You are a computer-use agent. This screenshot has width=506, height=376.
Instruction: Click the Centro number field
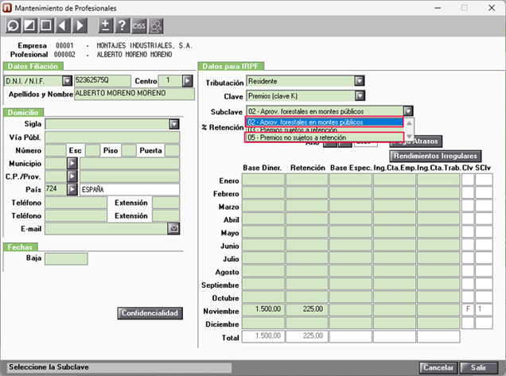tap(169, 80)
